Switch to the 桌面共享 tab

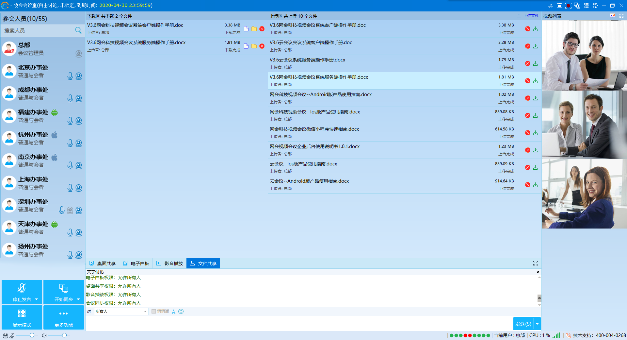pos(103,263)
